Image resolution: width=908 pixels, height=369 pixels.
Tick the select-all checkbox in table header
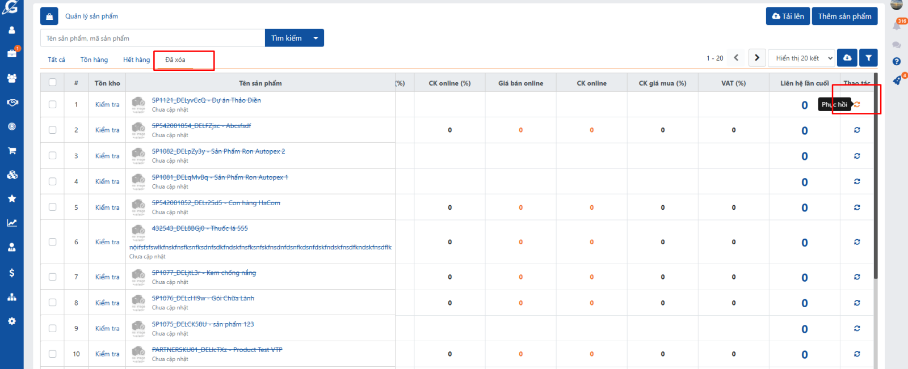pos(53,83)
